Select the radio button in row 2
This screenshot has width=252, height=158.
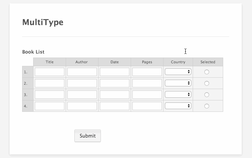point(207,83)
